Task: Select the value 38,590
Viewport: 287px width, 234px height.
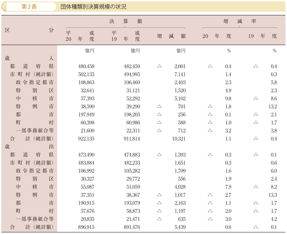Action: coord(88,107)
